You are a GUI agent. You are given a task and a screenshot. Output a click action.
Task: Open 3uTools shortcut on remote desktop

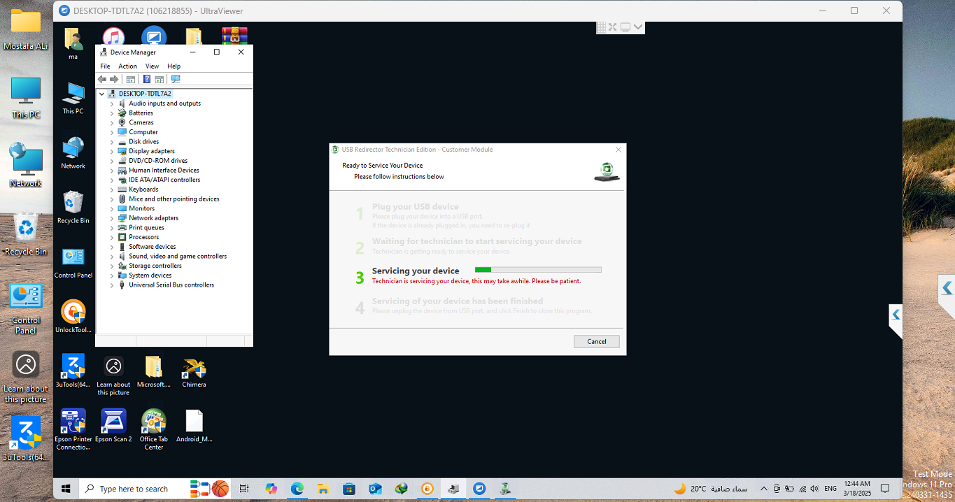tap(73, 371)
